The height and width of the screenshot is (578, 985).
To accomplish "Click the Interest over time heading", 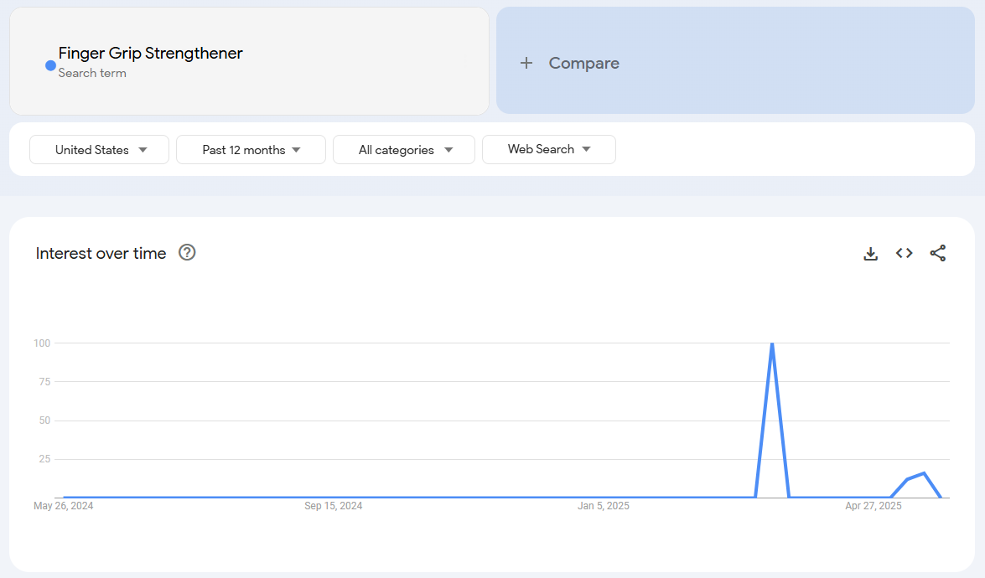I will point(101,253).
